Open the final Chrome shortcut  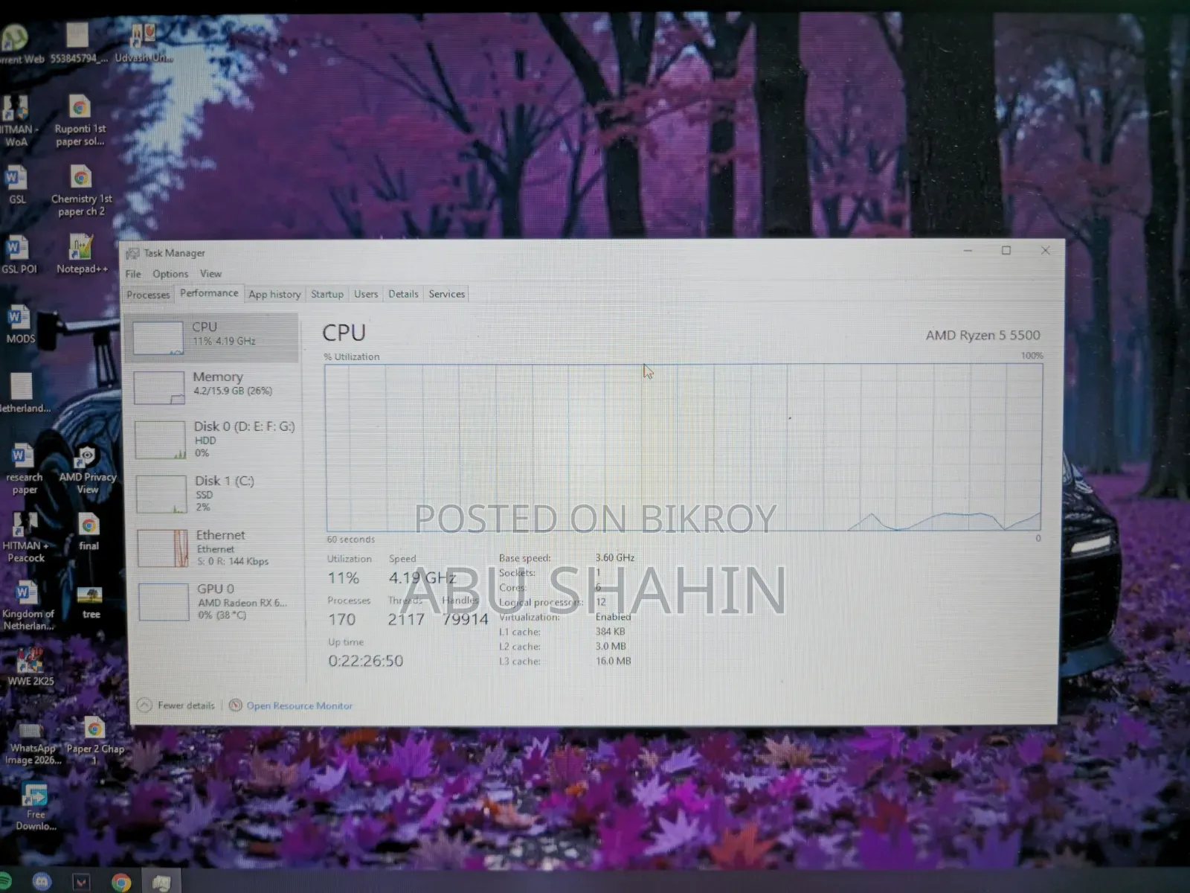click(x=89, y=531)
